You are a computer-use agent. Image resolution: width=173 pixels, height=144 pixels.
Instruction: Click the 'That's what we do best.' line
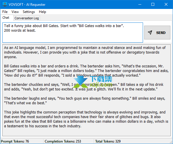[x=25, y=103]
